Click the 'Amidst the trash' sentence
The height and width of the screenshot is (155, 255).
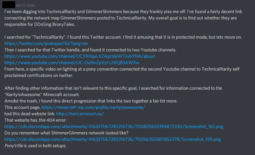point(91,101)
